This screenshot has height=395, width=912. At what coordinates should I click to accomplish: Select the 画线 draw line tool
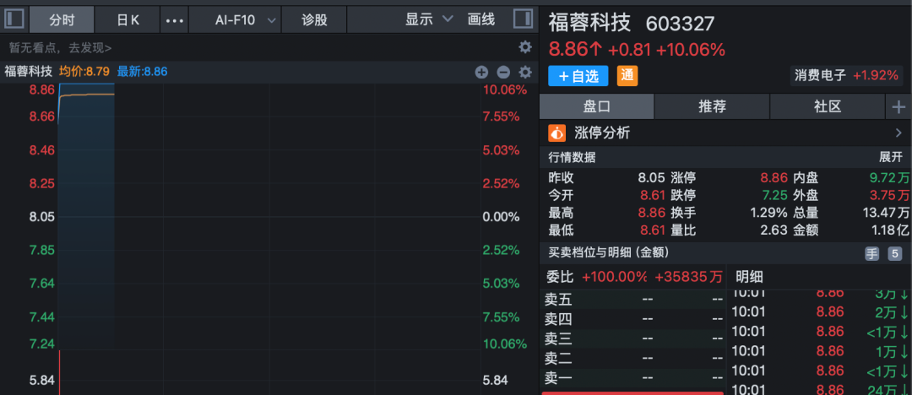click(481, 19)
